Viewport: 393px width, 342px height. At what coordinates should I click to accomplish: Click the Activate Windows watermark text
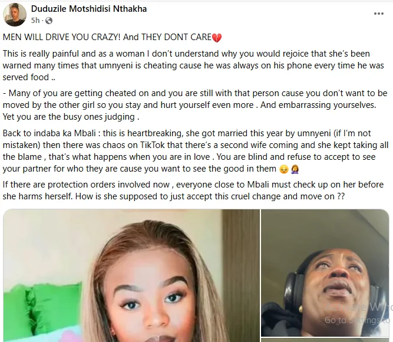point(358,307)
